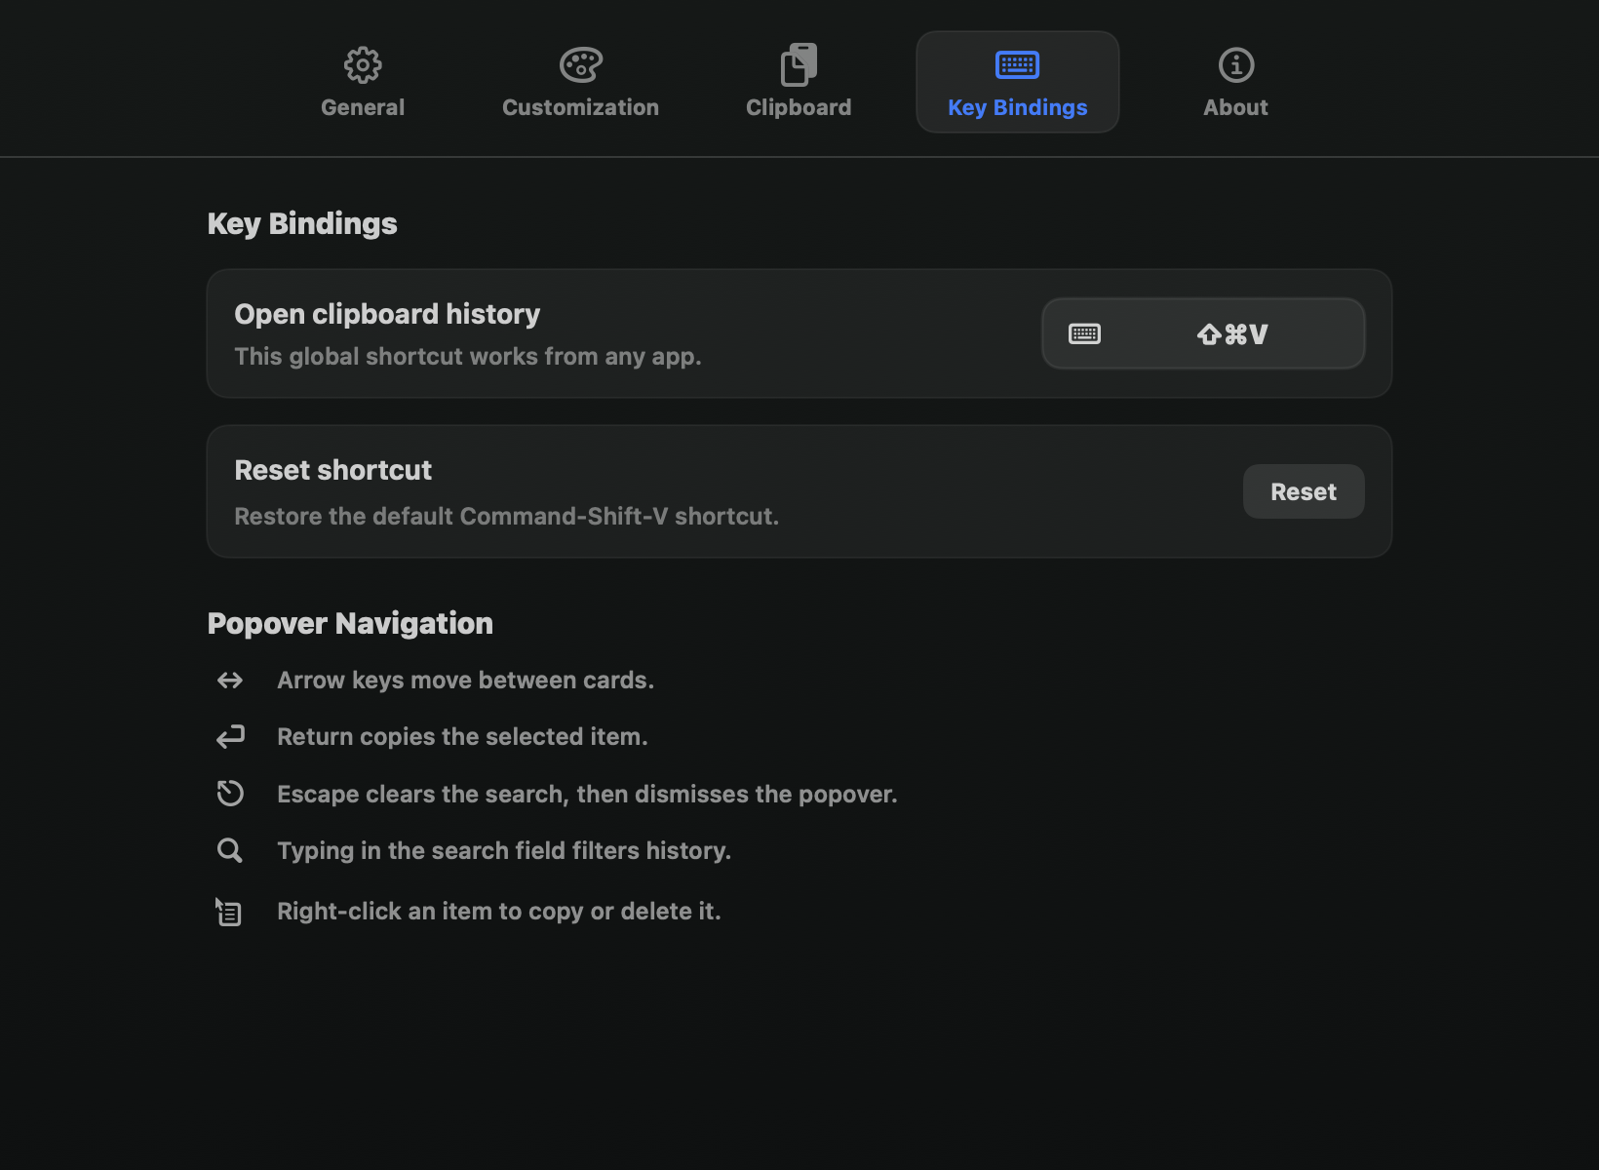Click the search magnifying glass icon
The image size is (1599, 1170).
coord(230,850)
